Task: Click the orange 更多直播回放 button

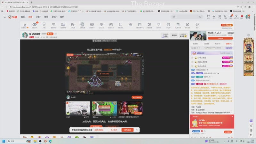Action: click(x=137, y=97)
